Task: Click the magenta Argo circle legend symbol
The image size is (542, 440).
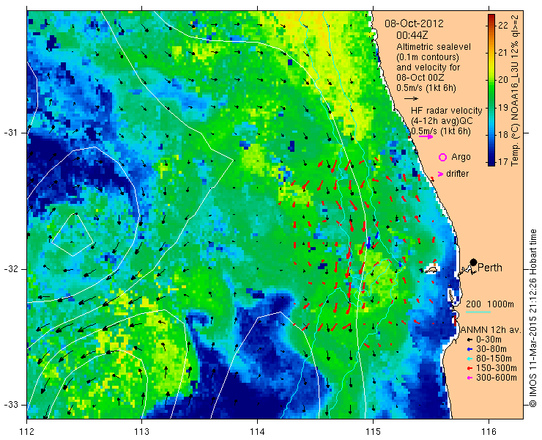Action: [442, 157]
